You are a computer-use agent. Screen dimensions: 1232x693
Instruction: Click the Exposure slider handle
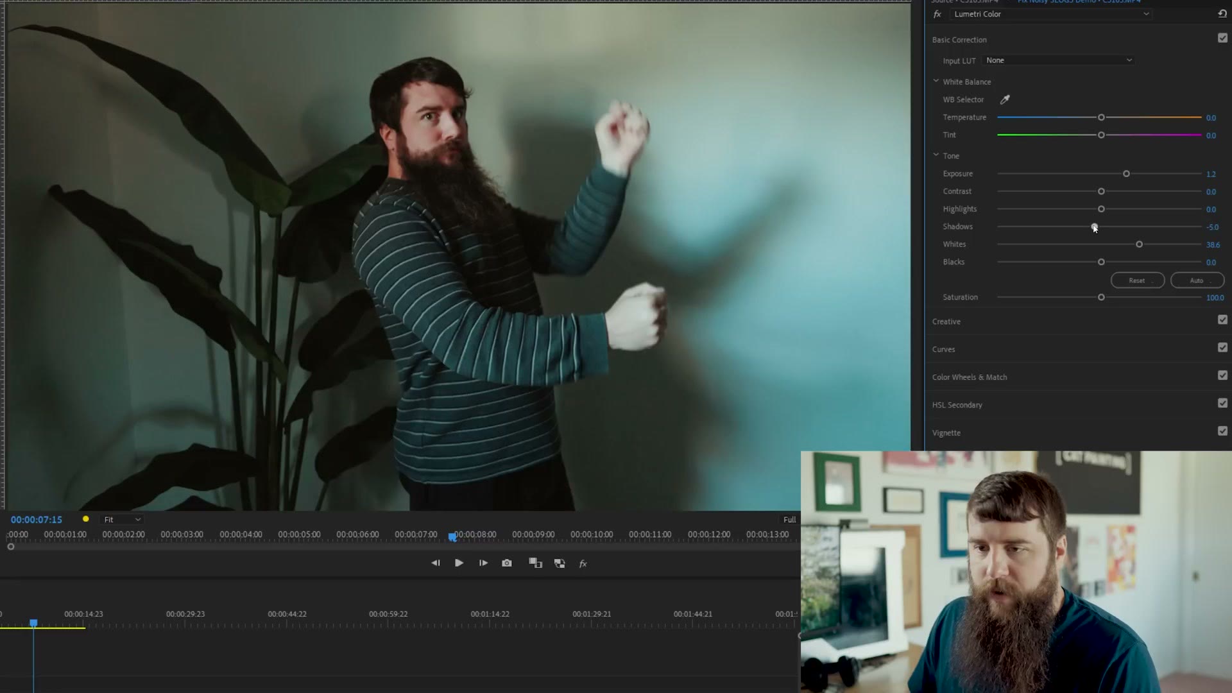[1126, 174]
